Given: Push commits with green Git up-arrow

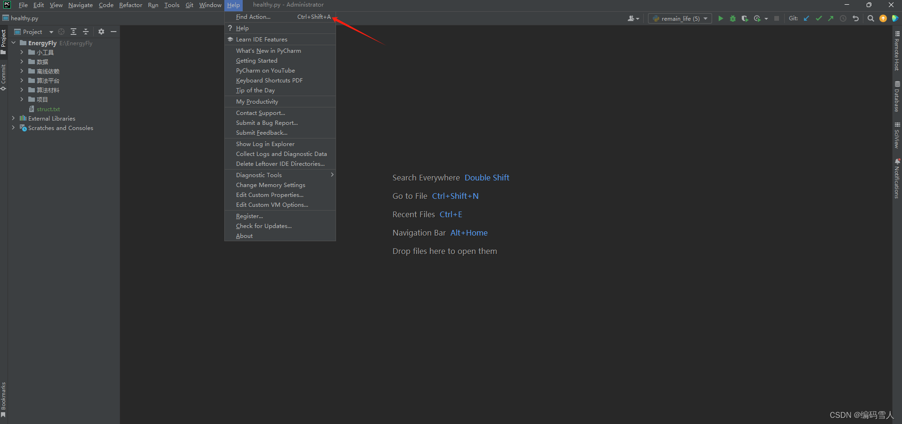Looking at the screenshot, I should pyautogui.click(x=830, y=18).
